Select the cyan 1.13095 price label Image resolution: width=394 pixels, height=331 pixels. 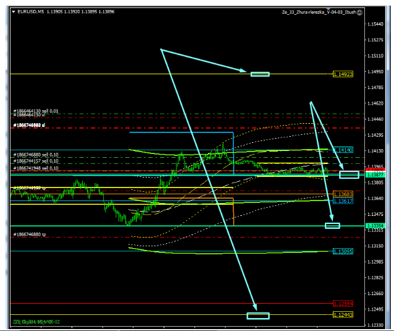tap(343, 251)
